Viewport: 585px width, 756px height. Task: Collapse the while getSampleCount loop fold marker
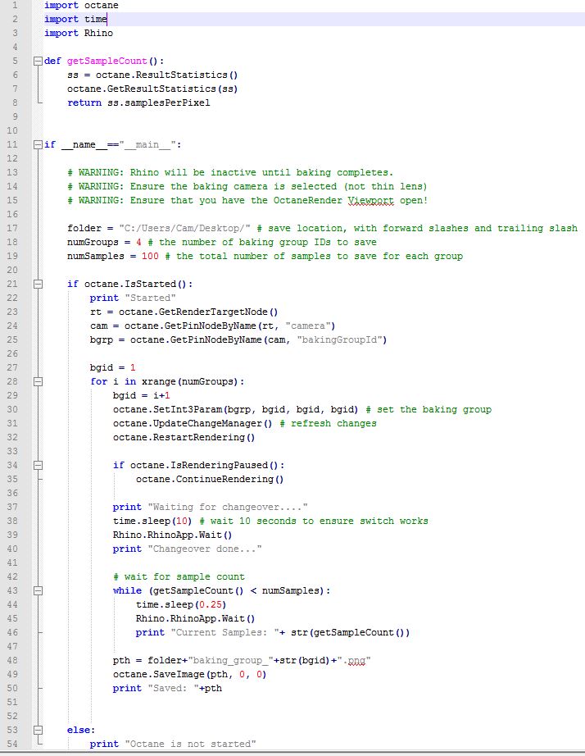click(x=38, y=590)
